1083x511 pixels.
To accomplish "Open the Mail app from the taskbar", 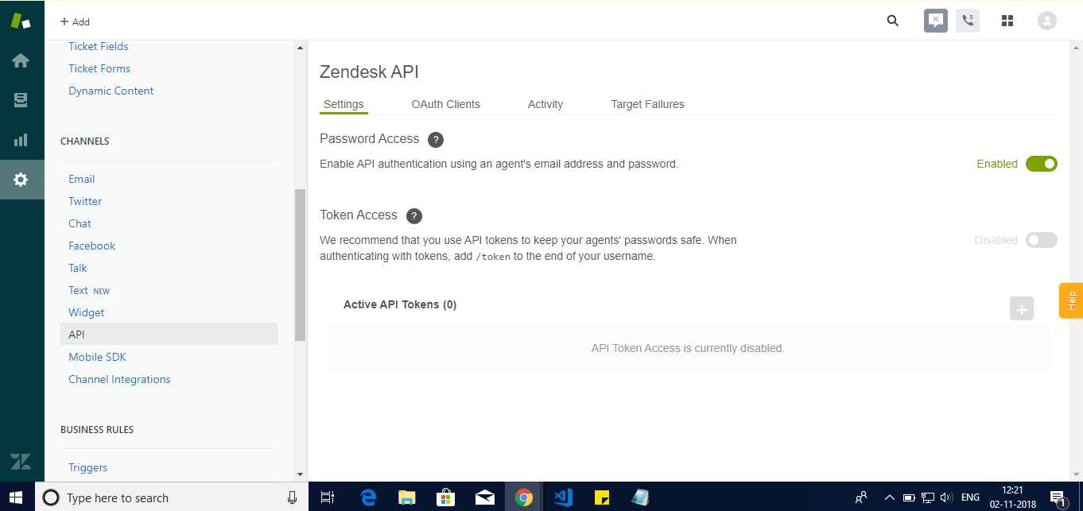I will pyautogui.click(x=484, y=497).
